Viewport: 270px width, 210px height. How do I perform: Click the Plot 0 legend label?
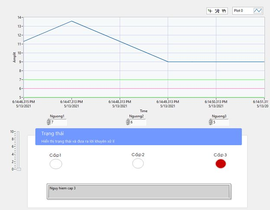point(238,11)
